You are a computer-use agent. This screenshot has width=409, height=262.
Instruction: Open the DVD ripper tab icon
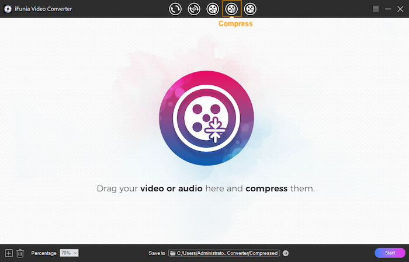pyautogui.click(x=194, y=9)
